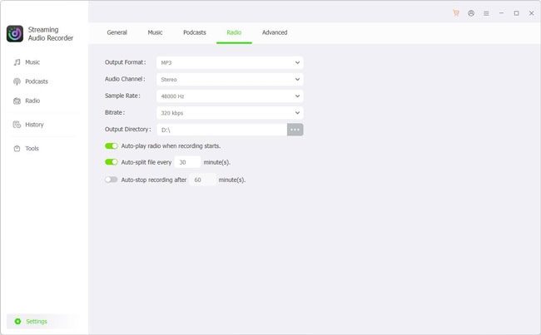Minimize the application window
Image resolution: width=541 pixels, height=335 pixels.
[x=501, y=13]
